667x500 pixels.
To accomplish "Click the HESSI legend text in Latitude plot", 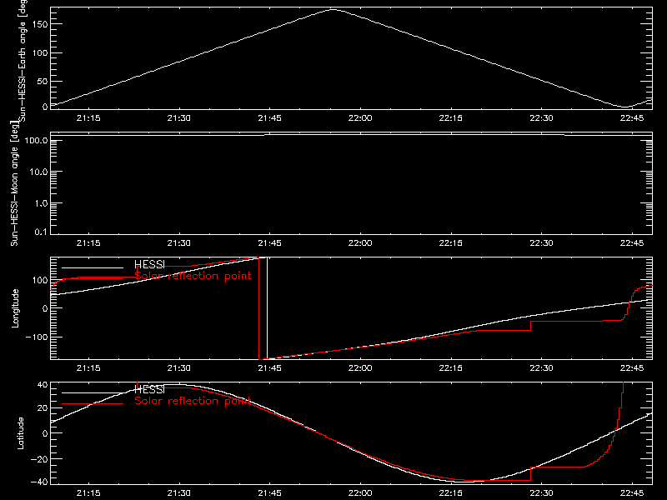I will coord(149,389).
